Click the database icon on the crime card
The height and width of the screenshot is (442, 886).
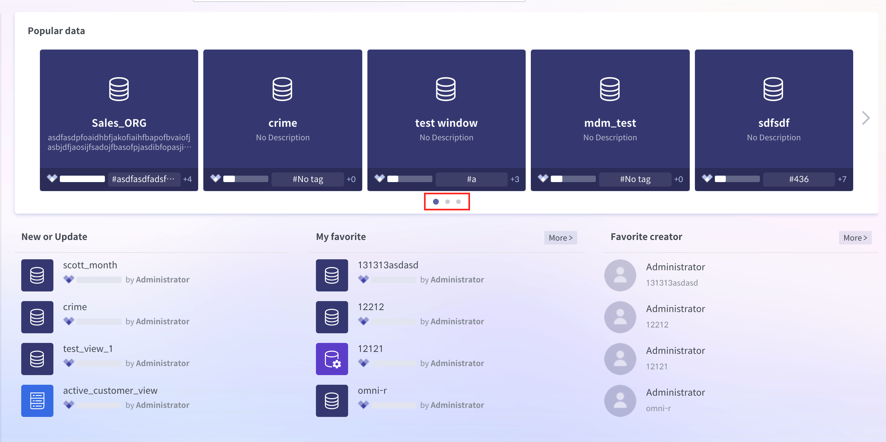[x=282, y=89]
